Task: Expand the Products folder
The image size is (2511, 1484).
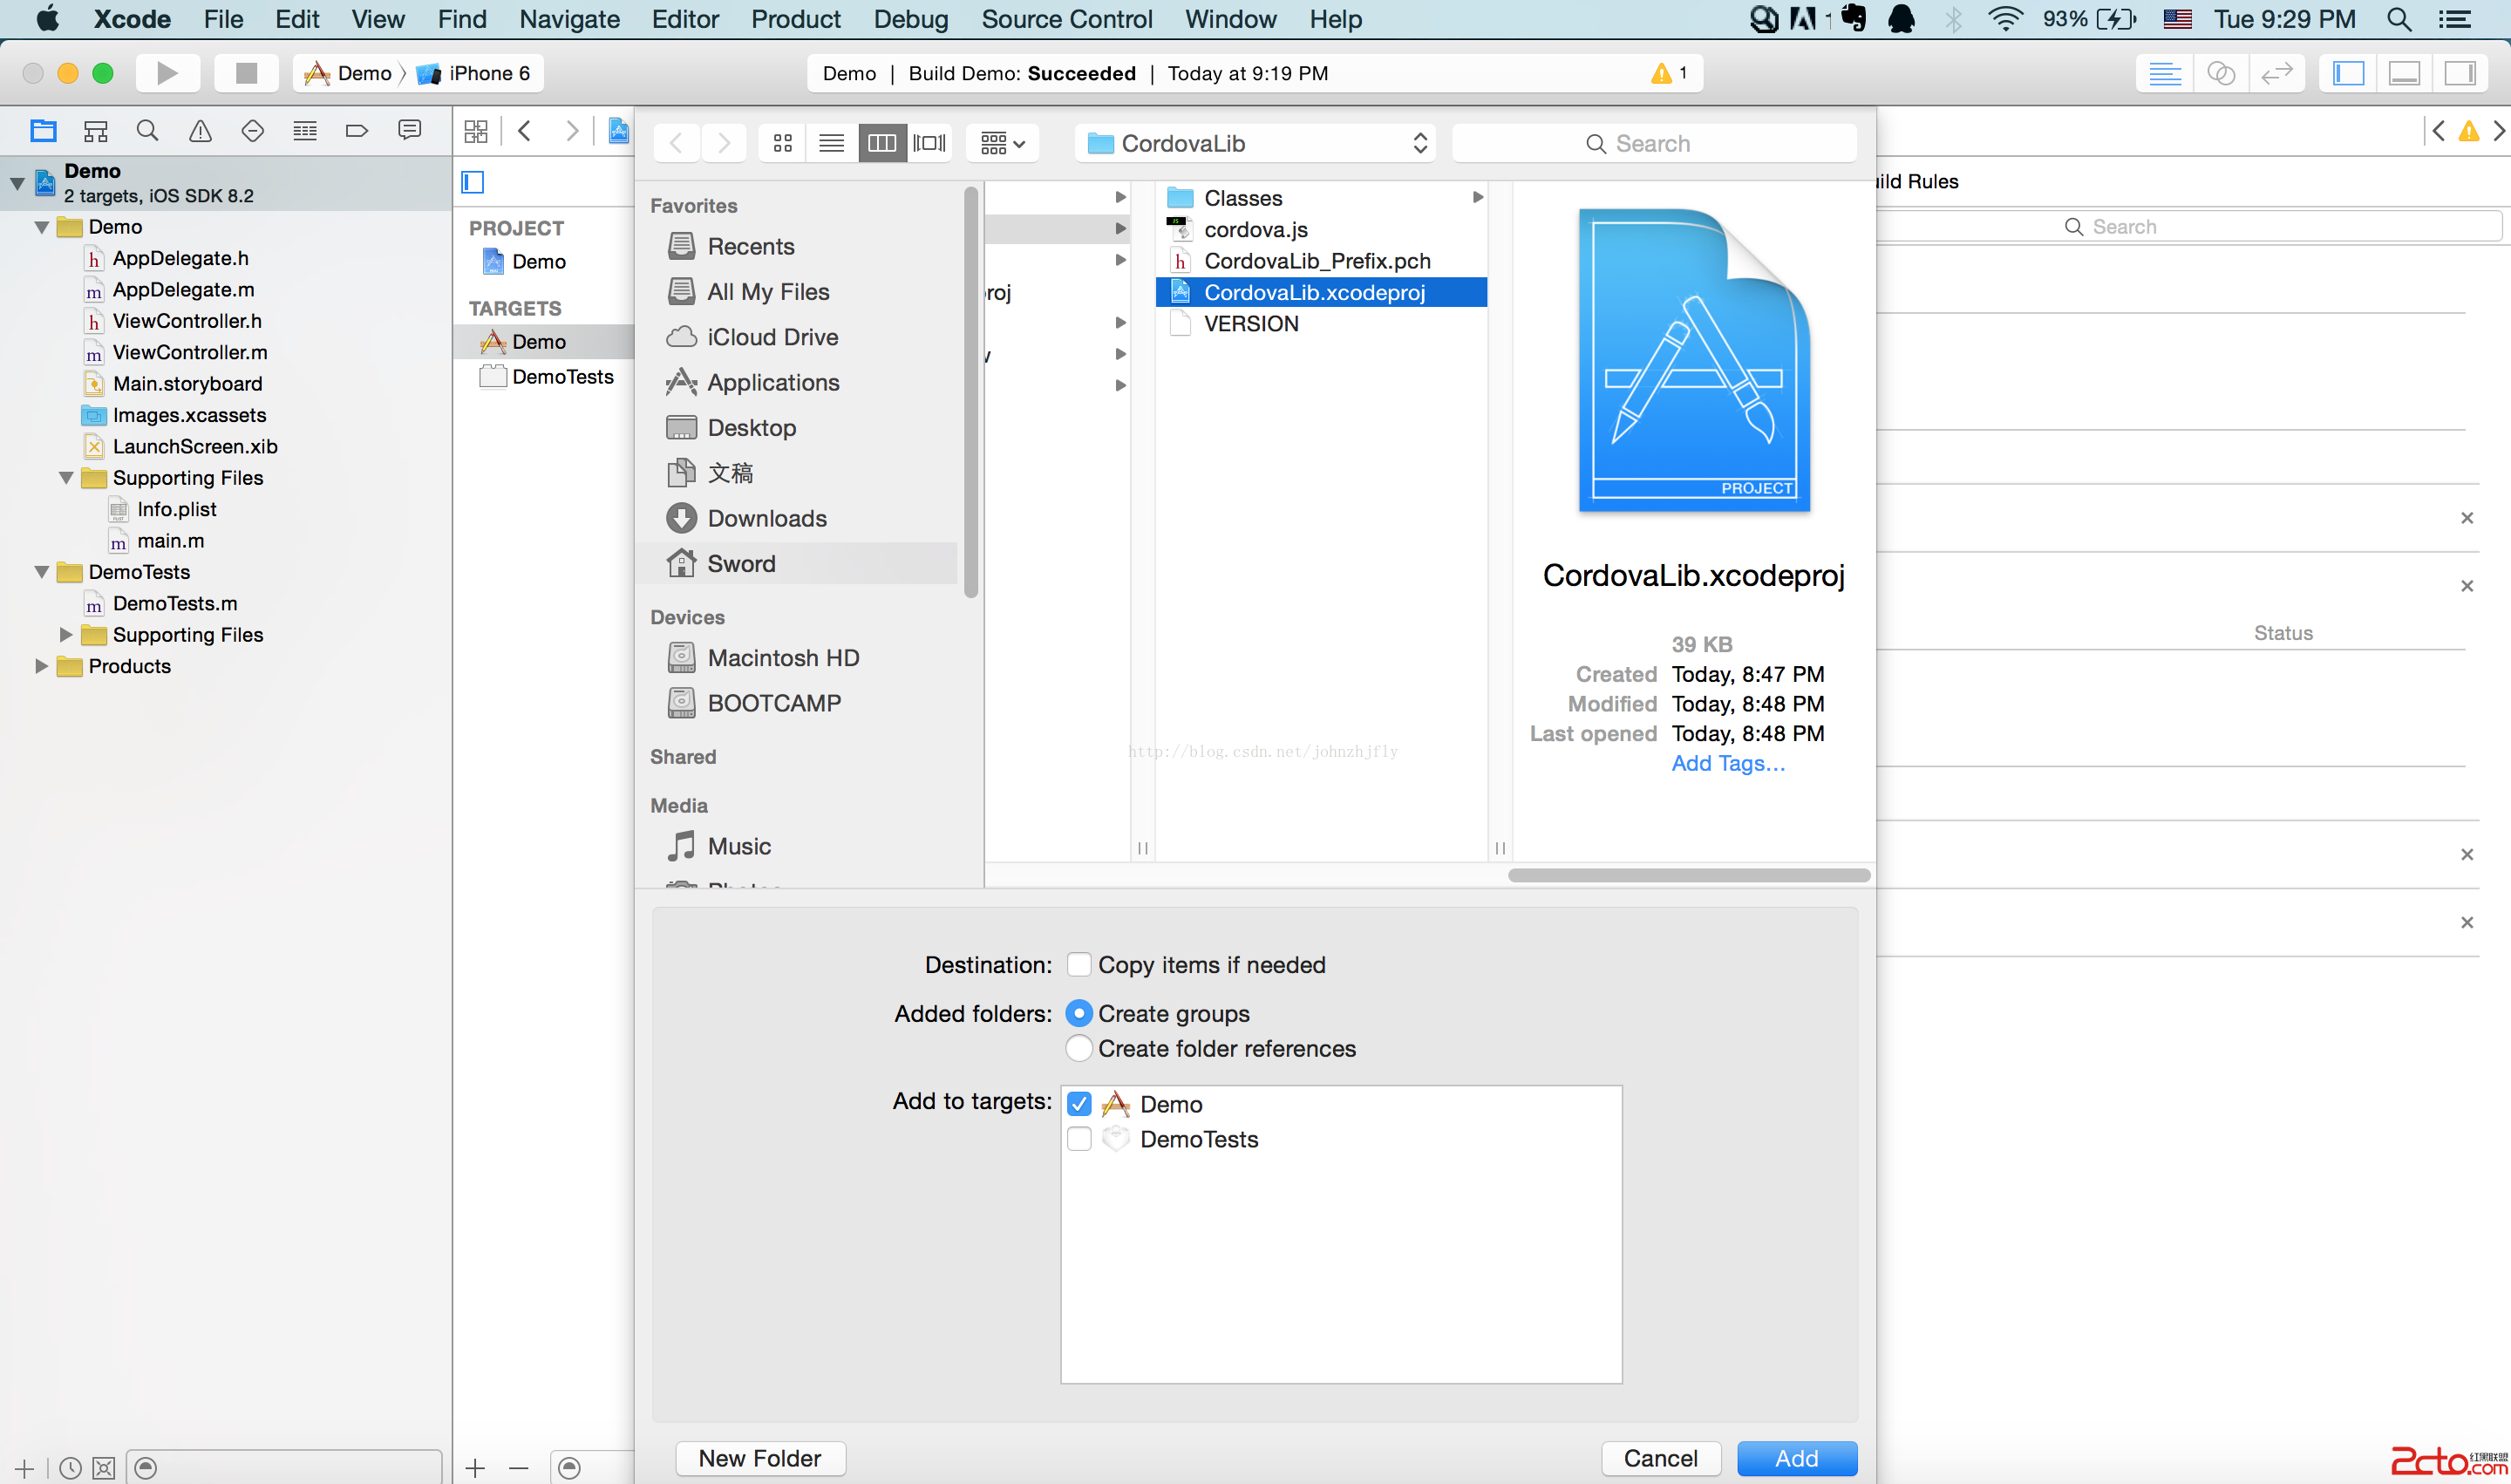Action: tap(41, 666)
